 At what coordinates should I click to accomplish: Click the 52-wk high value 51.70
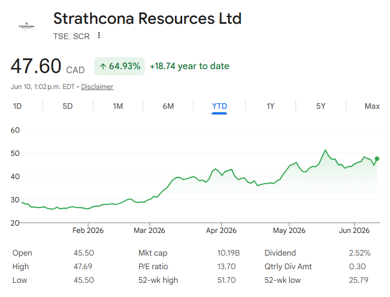226,280
